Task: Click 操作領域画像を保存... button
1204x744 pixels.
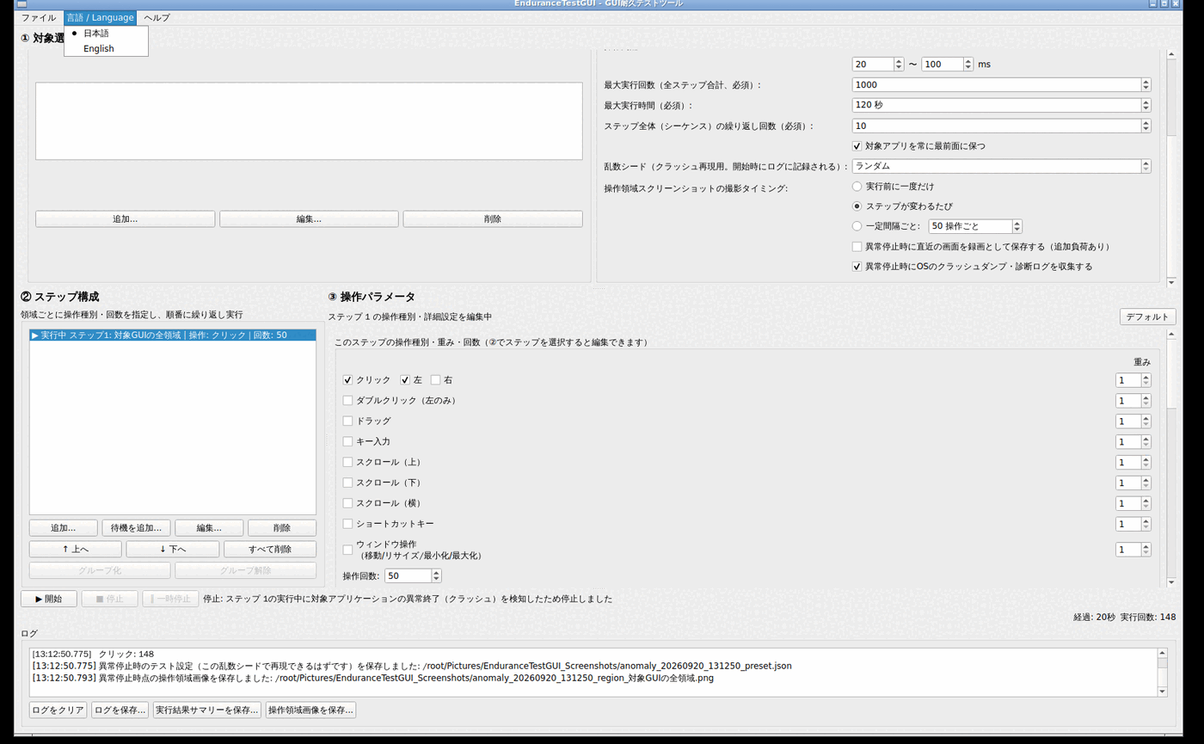Action: pos(310,710)
